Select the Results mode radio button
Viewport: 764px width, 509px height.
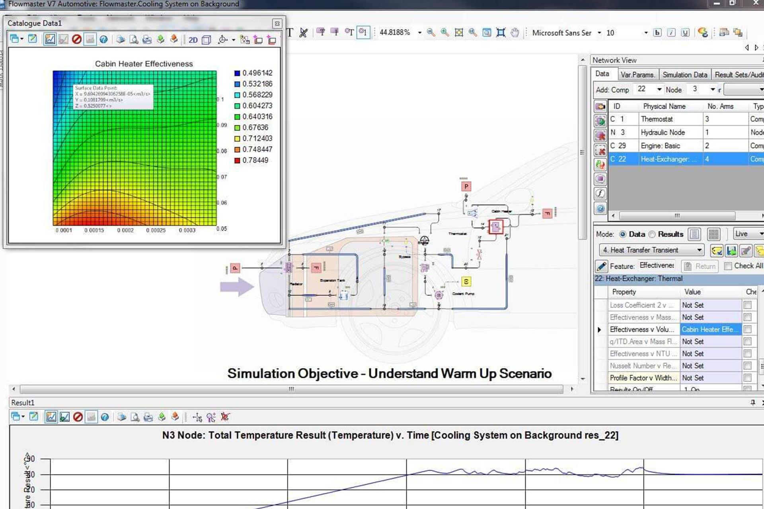tap(652, 234)
